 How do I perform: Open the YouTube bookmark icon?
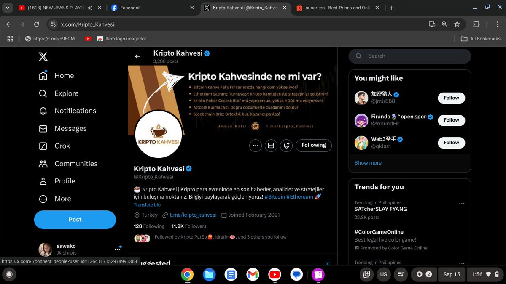[88, 39]
